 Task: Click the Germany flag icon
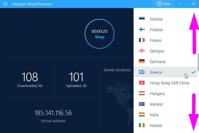click(142, 61)
